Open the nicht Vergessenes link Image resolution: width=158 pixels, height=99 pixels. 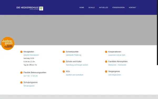tap(115, 75)
